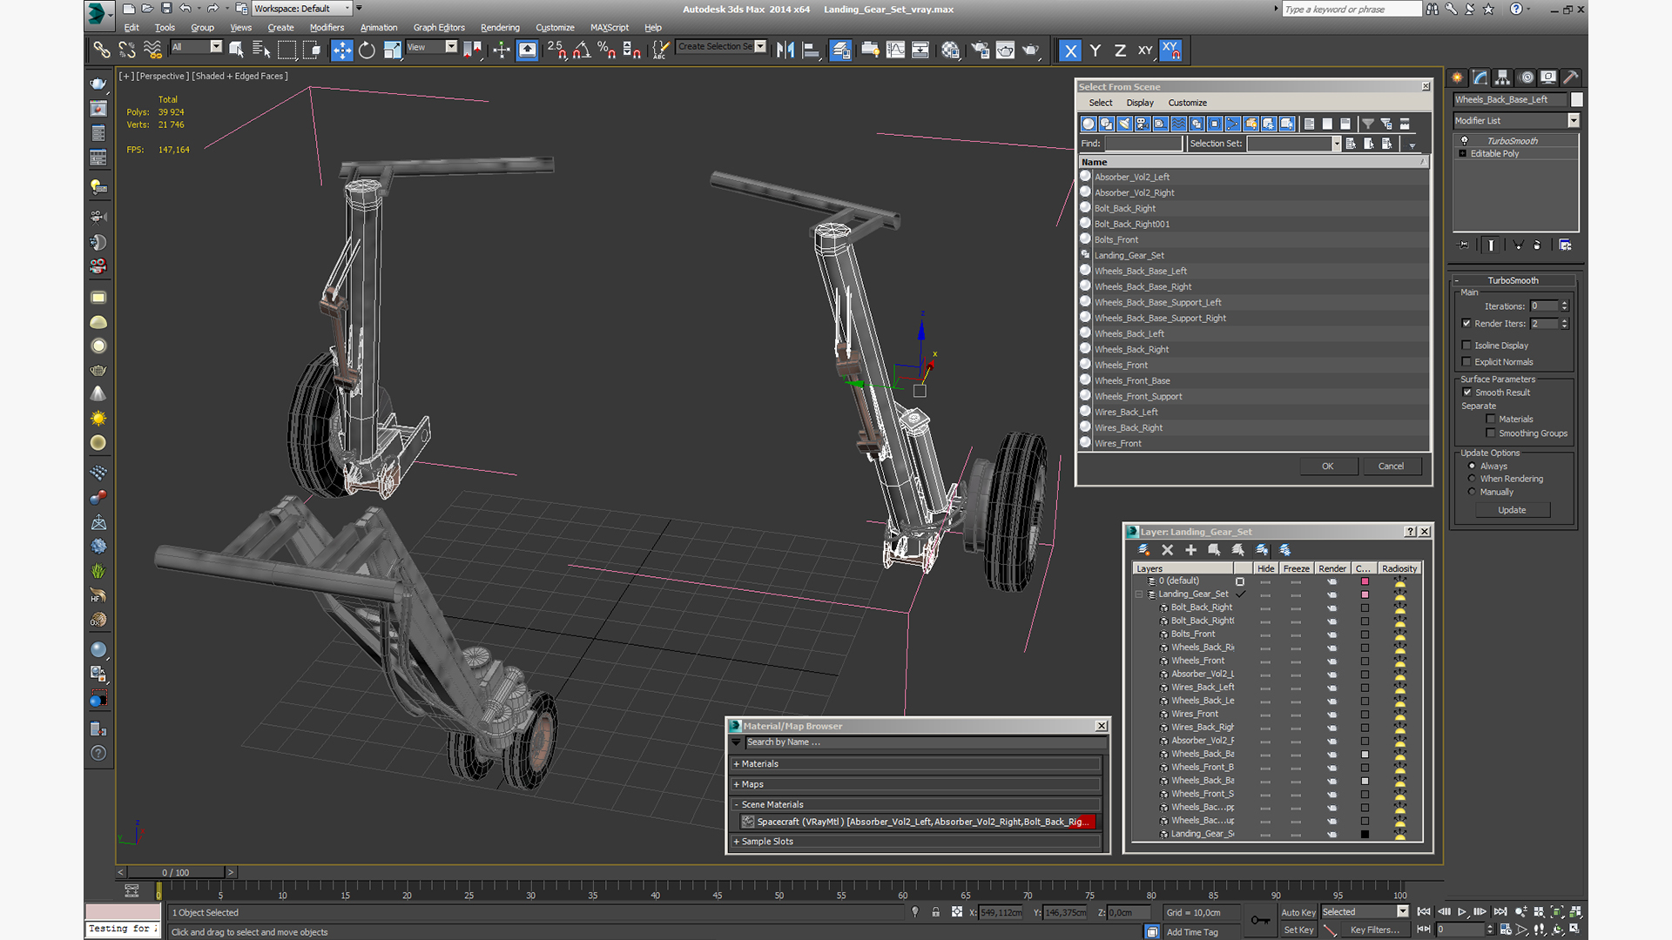
Task: Click the Find field in Select From Scene
Action: 1143,144
